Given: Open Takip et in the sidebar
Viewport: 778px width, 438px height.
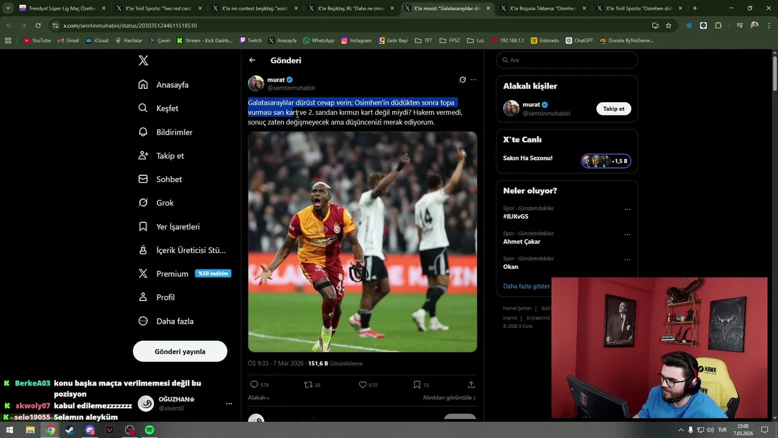Looking at the screenshot, I should coord(161,156).
